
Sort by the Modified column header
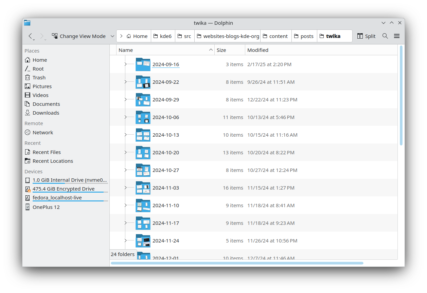point(257,50)
